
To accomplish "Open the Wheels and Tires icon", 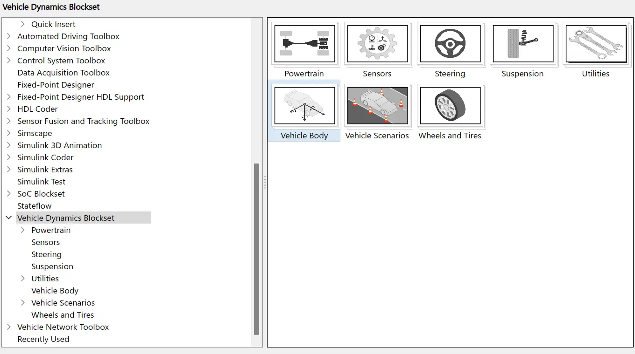I will (x=450, y=106).
